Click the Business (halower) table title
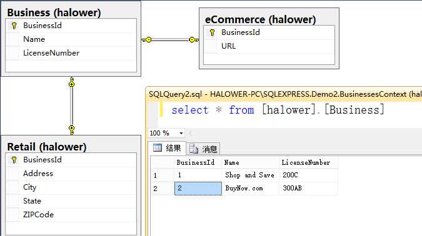422x236 pixels. point(54,12)
